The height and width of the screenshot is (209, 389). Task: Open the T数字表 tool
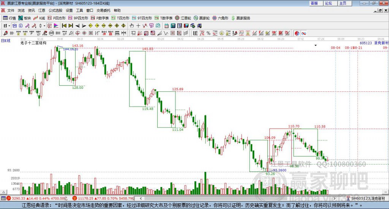(163, 18)
